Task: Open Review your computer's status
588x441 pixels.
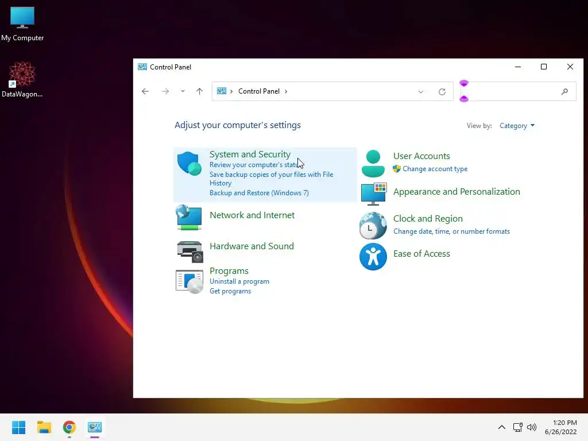Action: pos(254,165)
